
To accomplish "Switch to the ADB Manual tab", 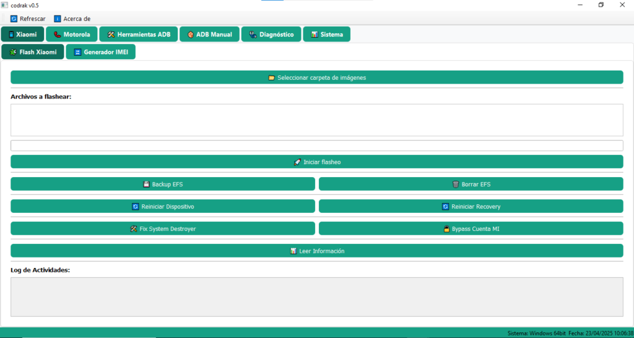I will pos(210,35).
